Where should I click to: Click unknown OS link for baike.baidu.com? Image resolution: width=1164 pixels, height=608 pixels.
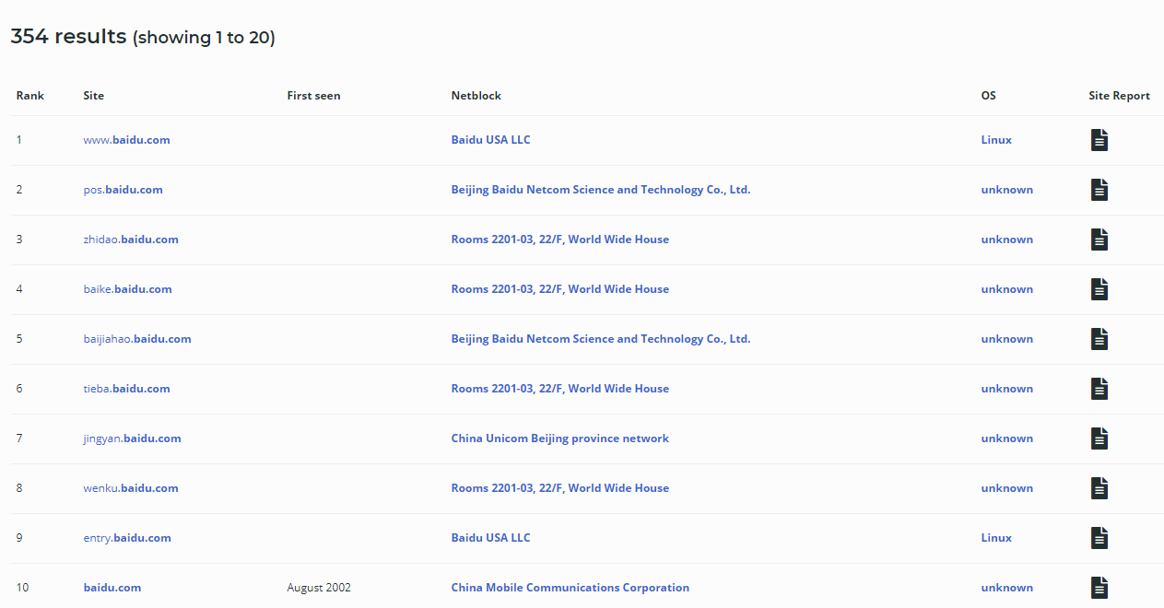pyautogui.click(x=1006, y=289)
